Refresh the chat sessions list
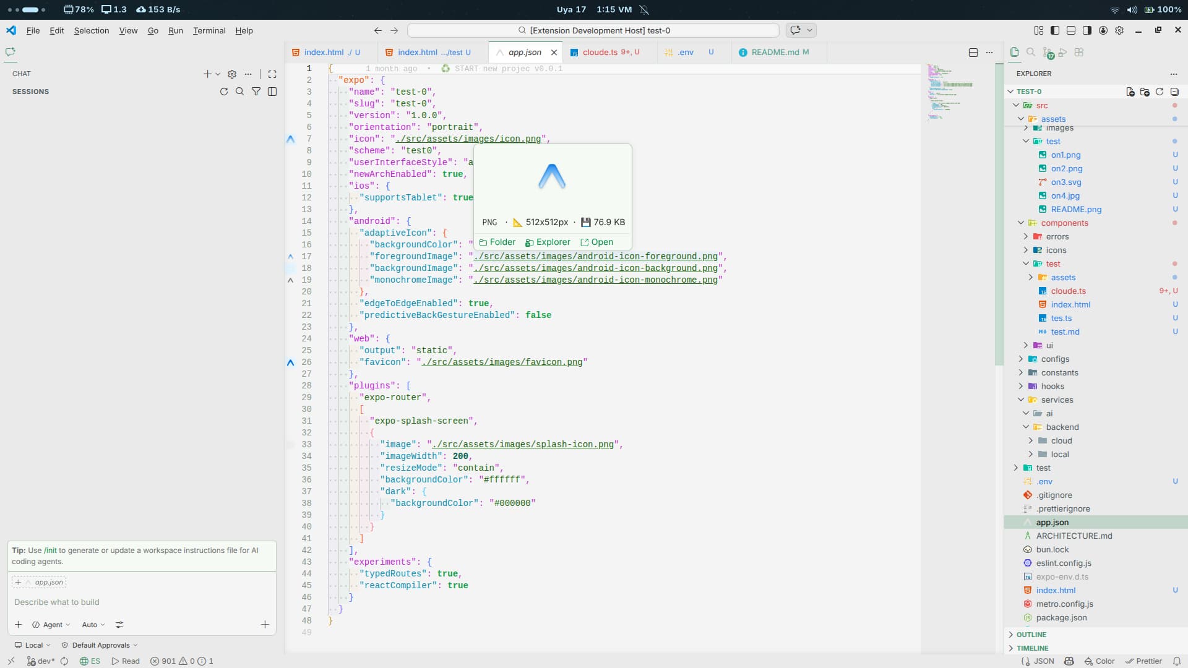Image resolution: width=1188 pixels, height=668 pixels. [x=223, y=92]
